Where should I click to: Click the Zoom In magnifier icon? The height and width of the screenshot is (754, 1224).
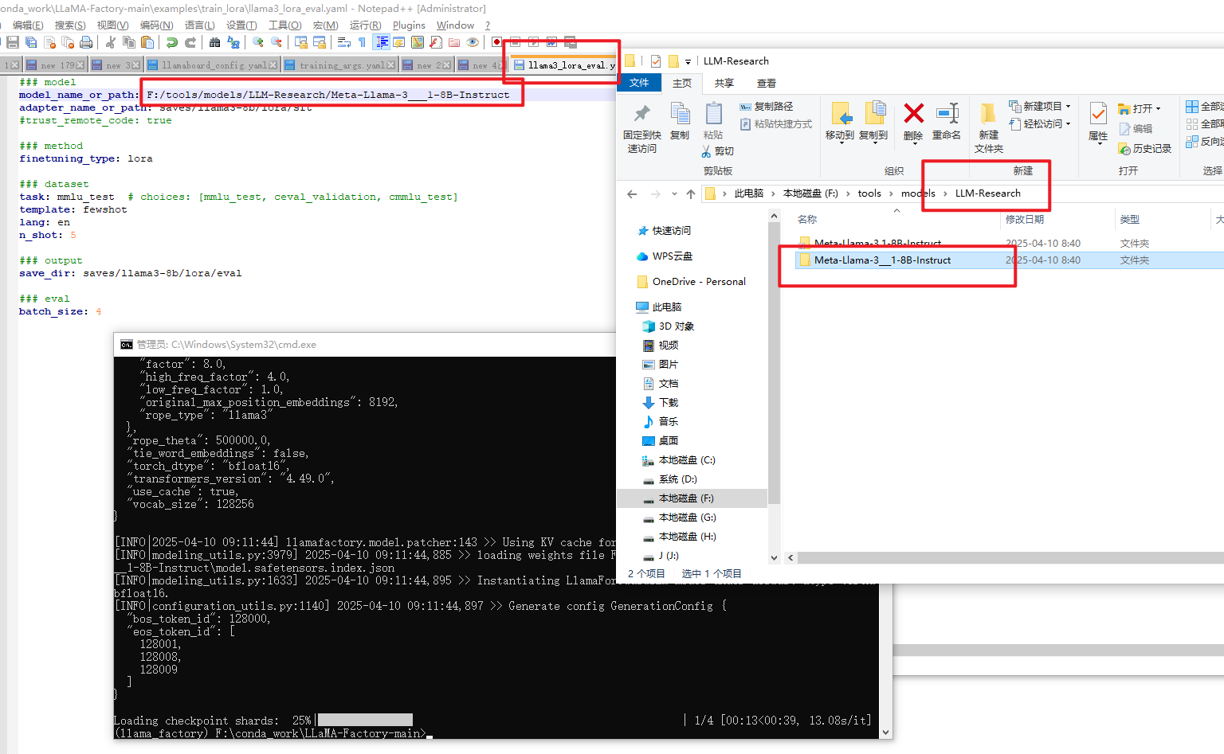pyautogui.click(x=258, y=42)
